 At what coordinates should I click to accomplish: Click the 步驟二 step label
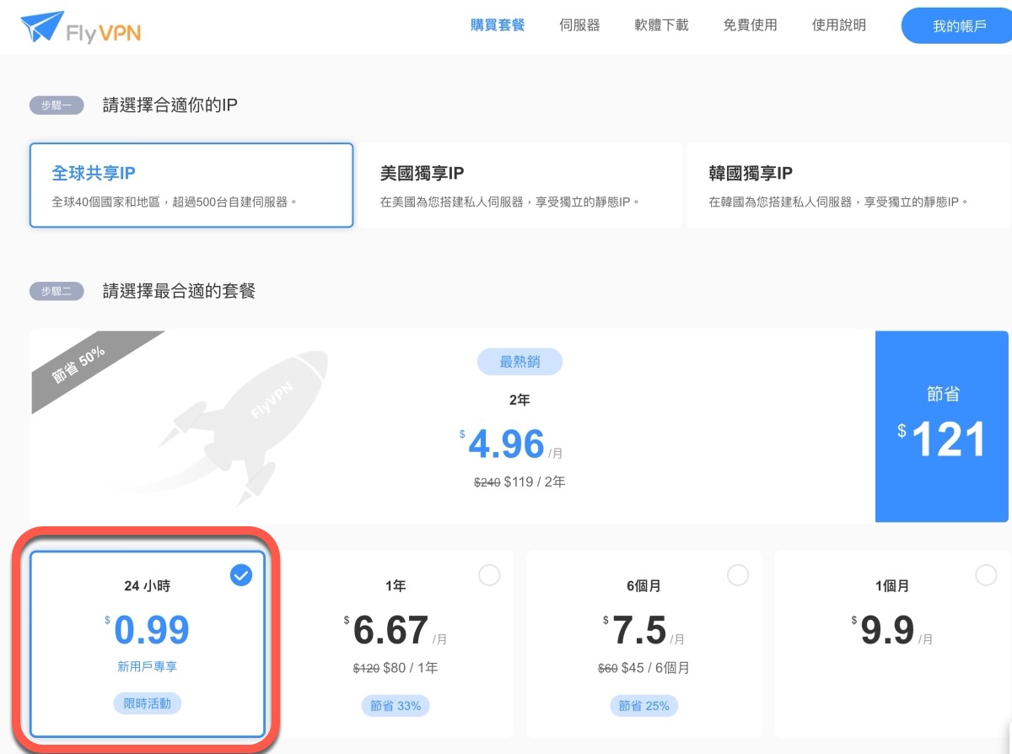(x=57, y=291)
